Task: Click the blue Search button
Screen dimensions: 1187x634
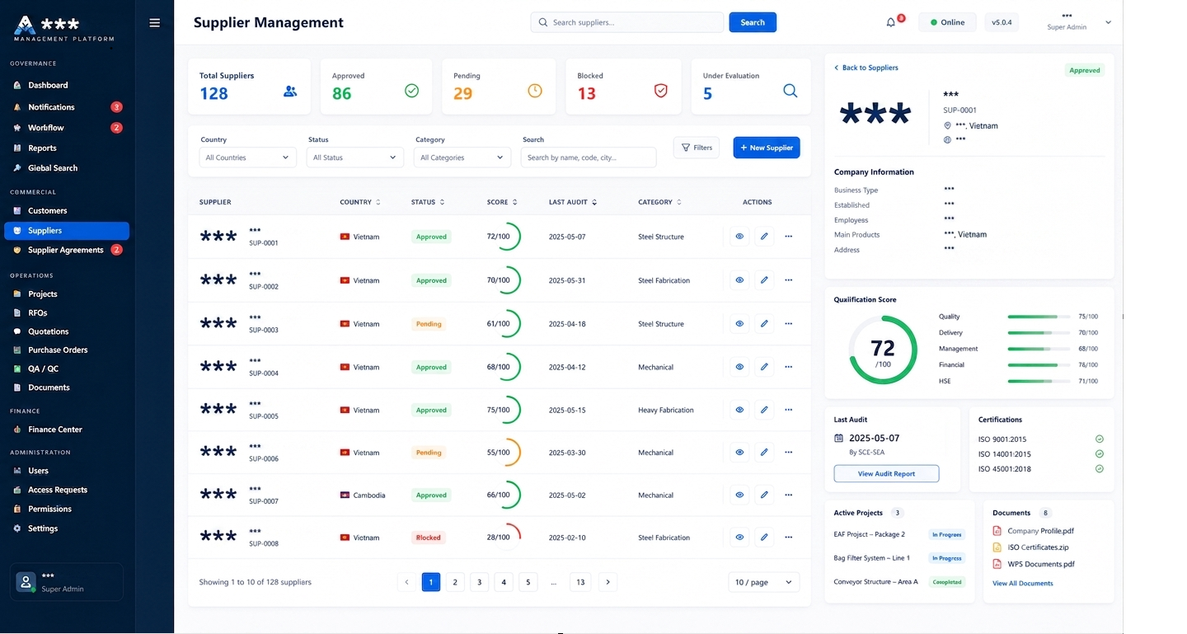Action: pos(753,22)
